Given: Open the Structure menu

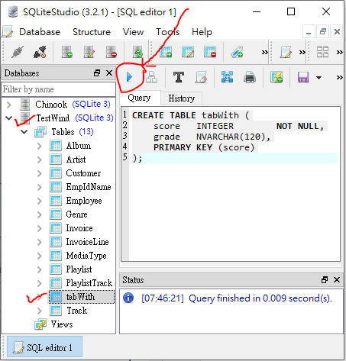Looking at the screenshot, I should pos(92,32).
